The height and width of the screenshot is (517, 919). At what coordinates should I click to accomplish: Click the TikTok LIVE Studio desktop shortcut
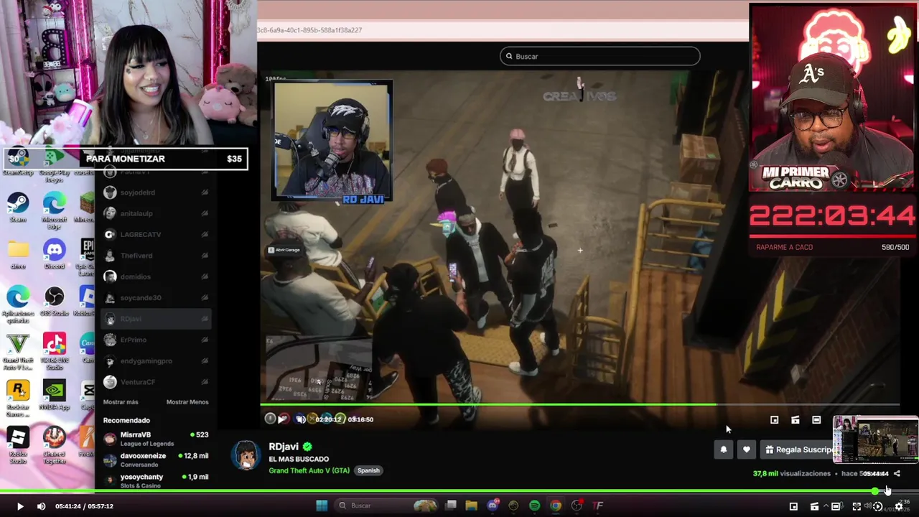coord(55,352)
